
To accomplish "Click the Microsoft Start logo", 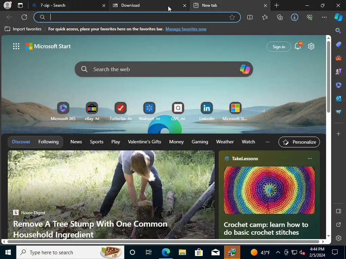I will [x=48, y=46].
